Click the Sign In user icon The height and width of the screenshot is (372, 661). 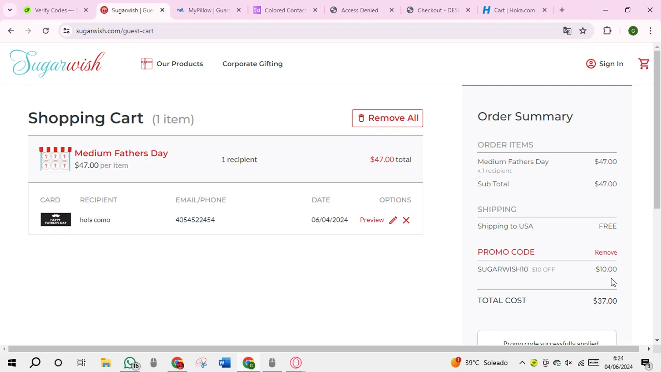click(590, 64)
